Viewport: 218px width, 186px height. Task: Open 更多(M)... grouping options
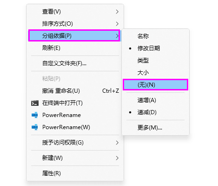[x=155, y=128]
